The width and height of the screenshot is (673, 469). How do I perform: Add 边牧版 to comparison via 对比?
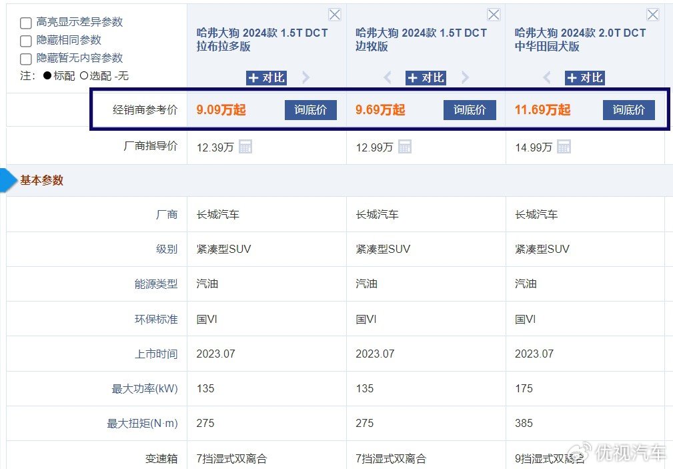tap(426, 78)
